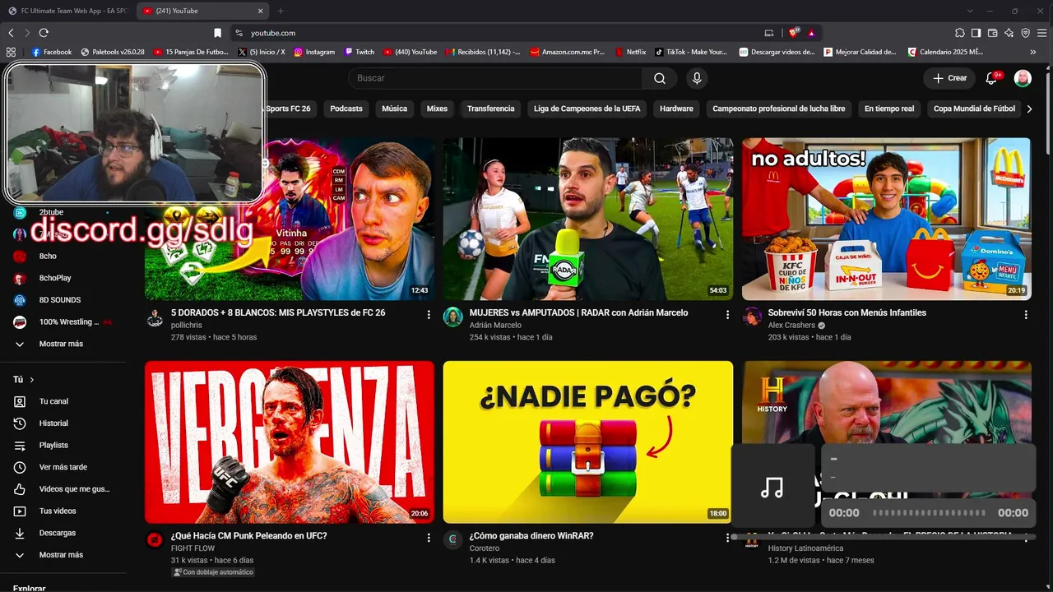Open the Facebook bookmark

coord(51,52)
